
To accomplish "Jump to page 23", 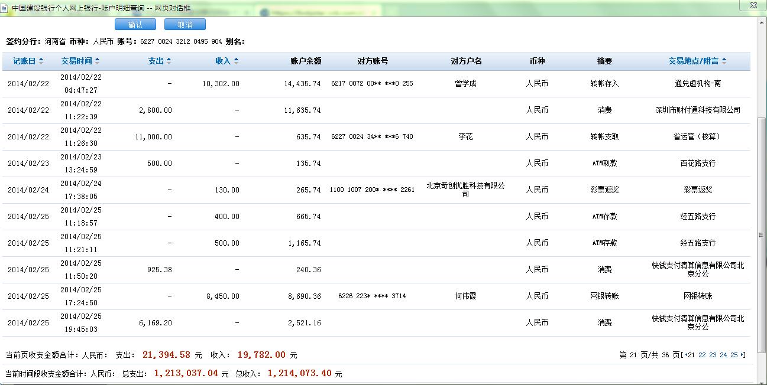I will pos(713,355).
